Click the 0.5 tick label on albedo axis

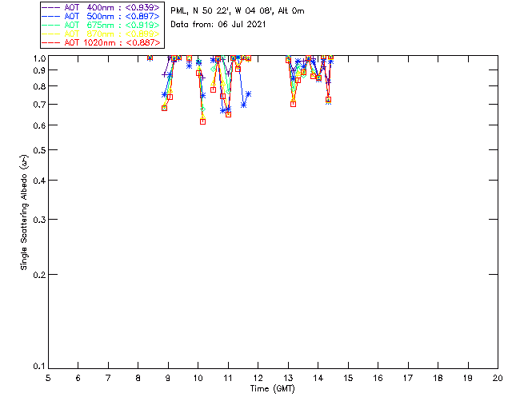point(37,150)
